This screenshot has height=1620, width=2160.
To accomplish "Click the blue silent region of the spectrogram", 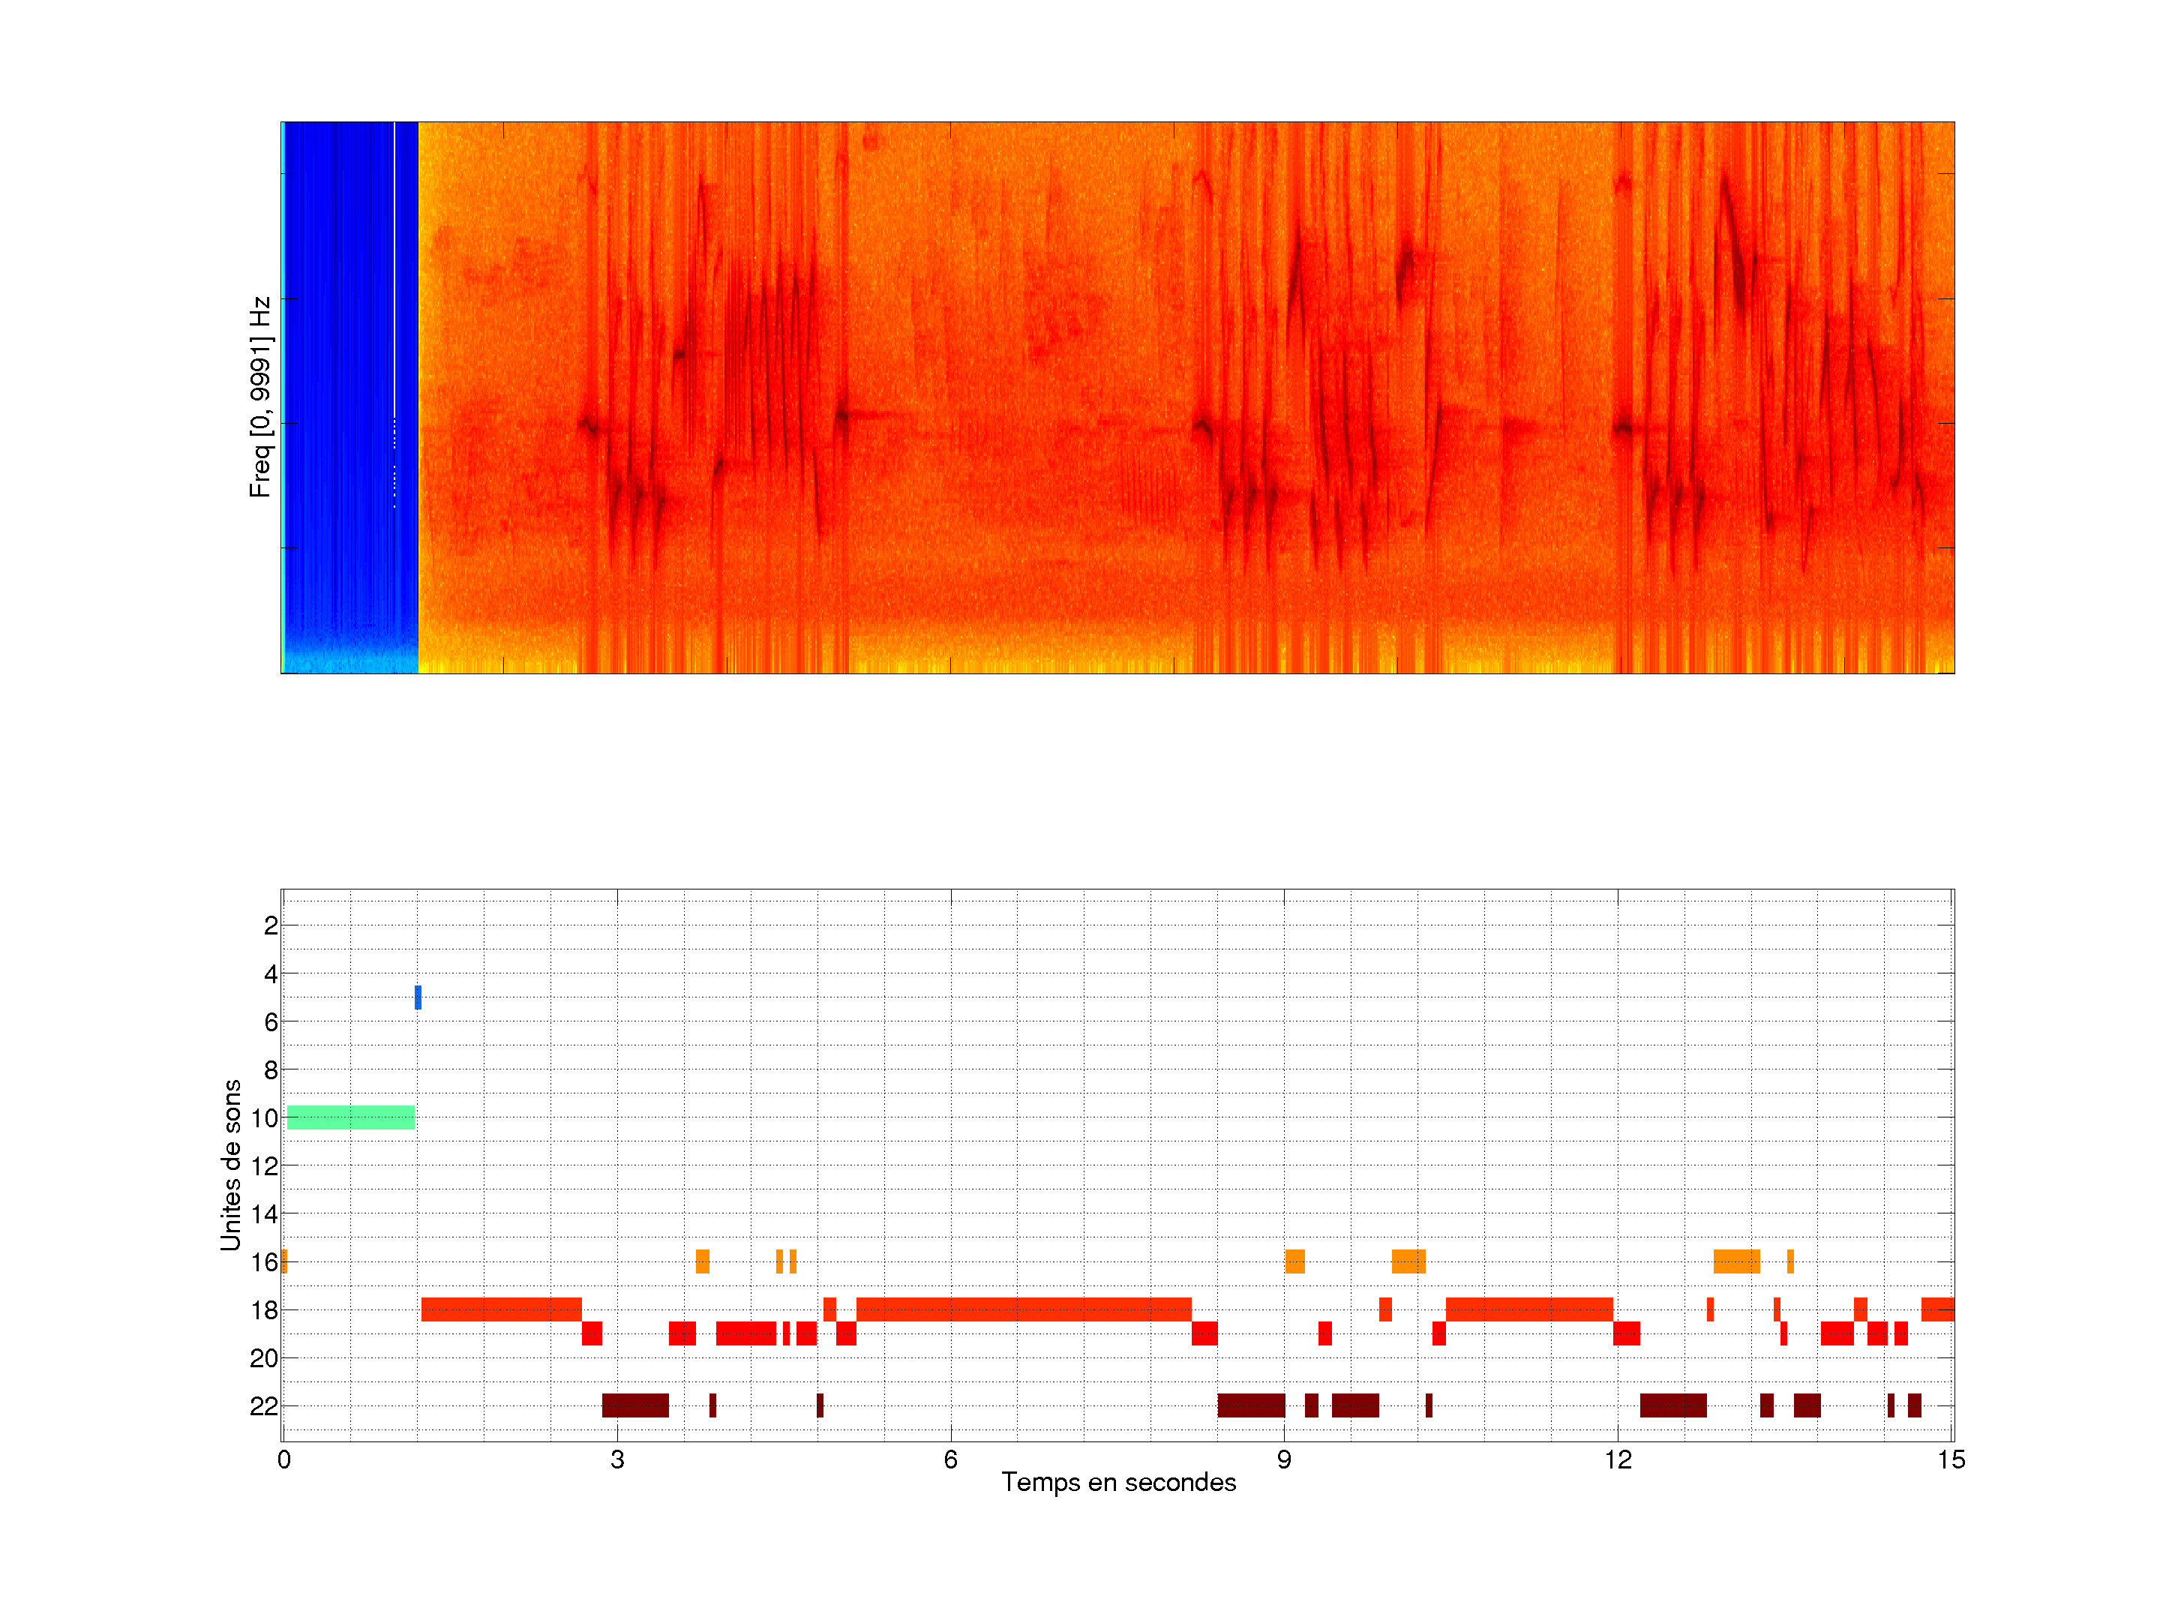I will click(342, 391).
